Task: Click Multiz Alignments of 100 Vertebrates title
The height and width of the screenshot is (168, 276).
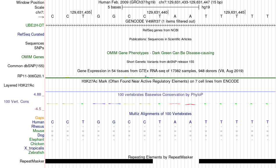Action: tap(160, 114)
